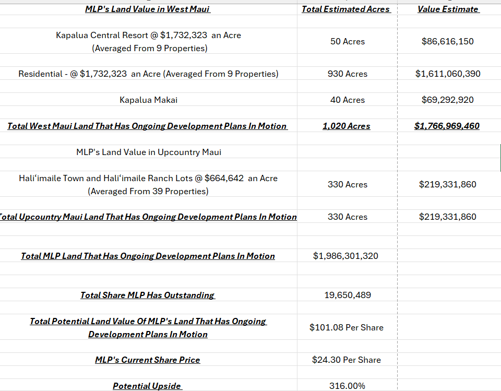Click the 'Total Estimated Acres' column header
The width and height of the screenshot is (501, 391).
[x=347, y=9]
